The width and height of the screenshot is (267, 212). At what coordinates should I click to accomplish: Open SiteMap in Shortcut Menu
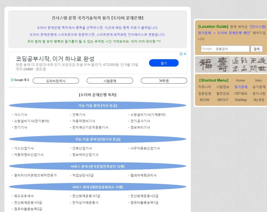[241, 100]
